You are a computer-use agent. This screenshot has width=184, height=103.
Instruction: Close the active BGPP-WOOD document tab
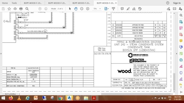[116, 3]
